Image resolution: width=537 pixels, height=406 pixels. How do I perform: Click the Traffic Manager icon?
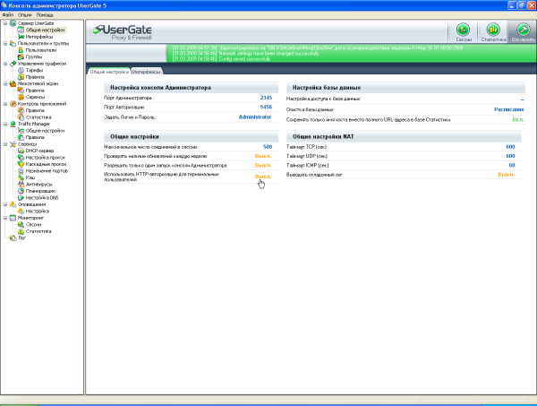point(13,124)
